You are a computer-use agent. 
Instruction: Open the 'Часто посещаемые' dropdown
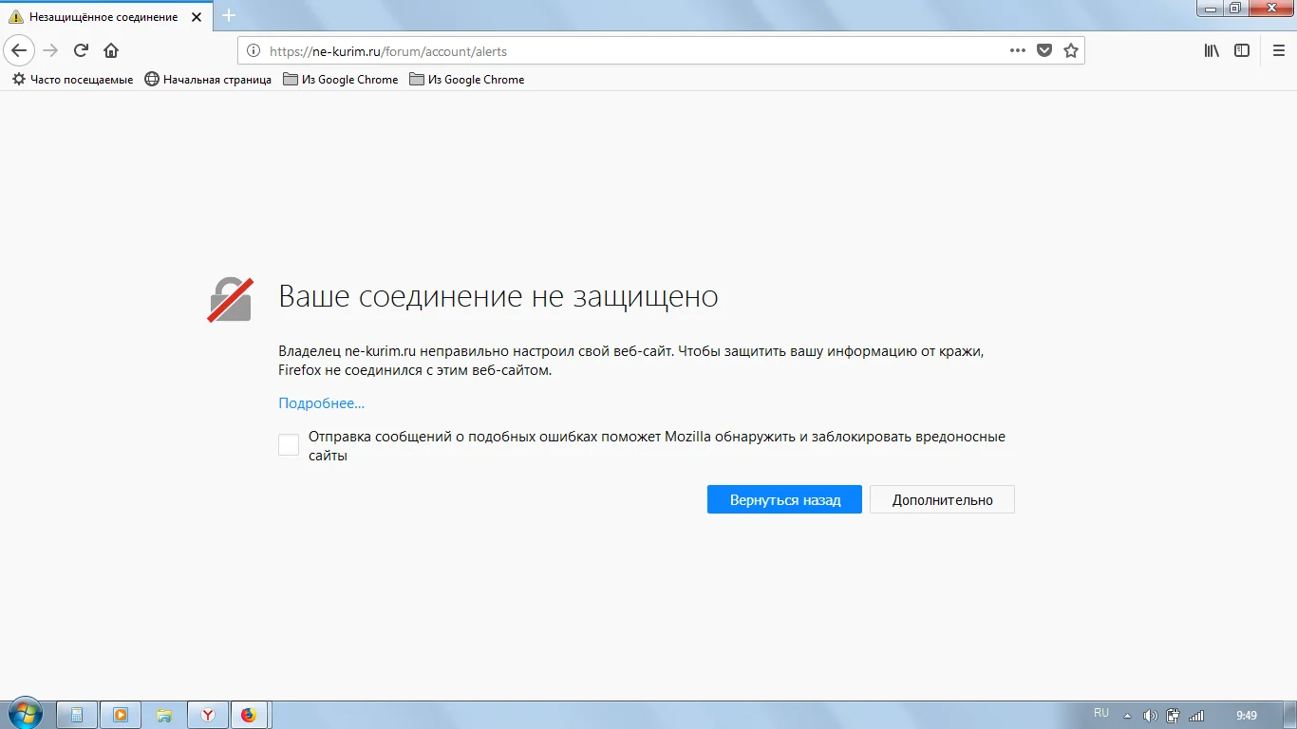71,80
